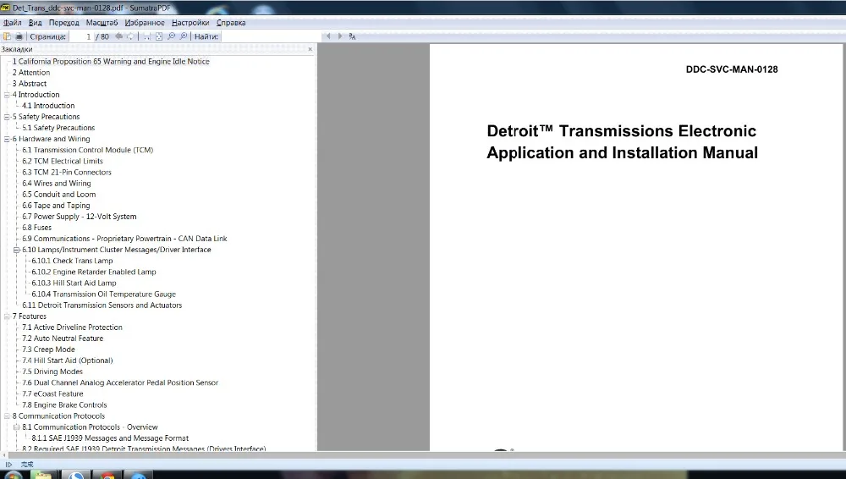The width and height of the screenshot is (846, 479).
Task: Click the Open file toolbar icon
Action: 7,36
